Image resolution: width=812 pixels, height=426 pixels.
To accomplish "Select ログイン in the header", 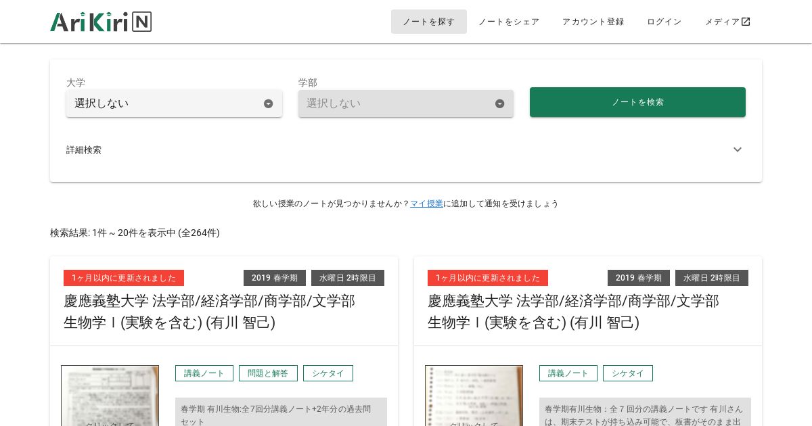I will click(664, 22).
